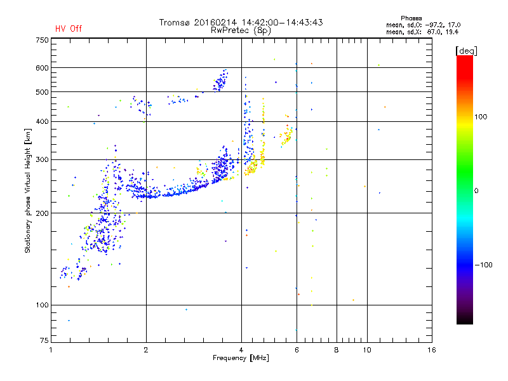Click the y-axis tick label '600'

coord(42,68)
